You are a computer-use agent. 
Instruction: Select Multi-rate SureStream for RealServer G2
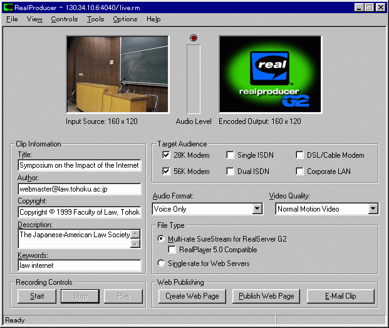click(x=161, y=238)
